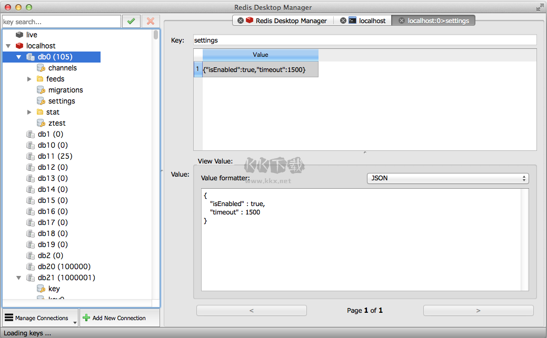
Task: Collapse the db0 database tree node
Action: pos(19,57)
